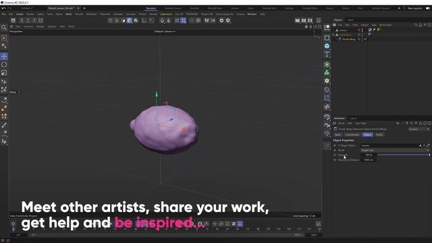
Task: Open the Default Camera viewport dropdown
Action: 165,32
